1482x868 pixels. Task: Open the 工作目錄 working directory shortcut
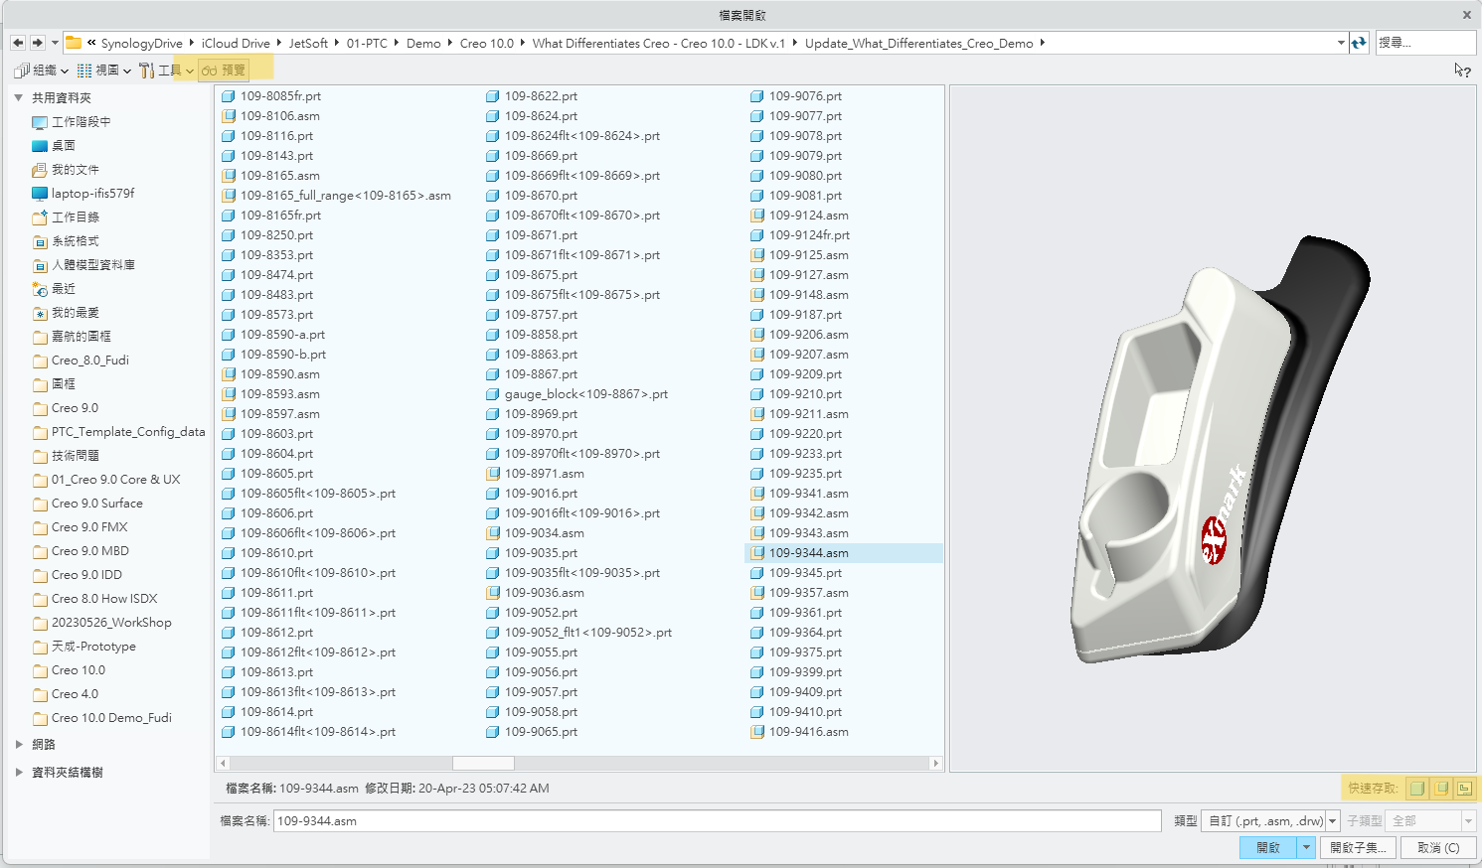click(x=75, y=217)
